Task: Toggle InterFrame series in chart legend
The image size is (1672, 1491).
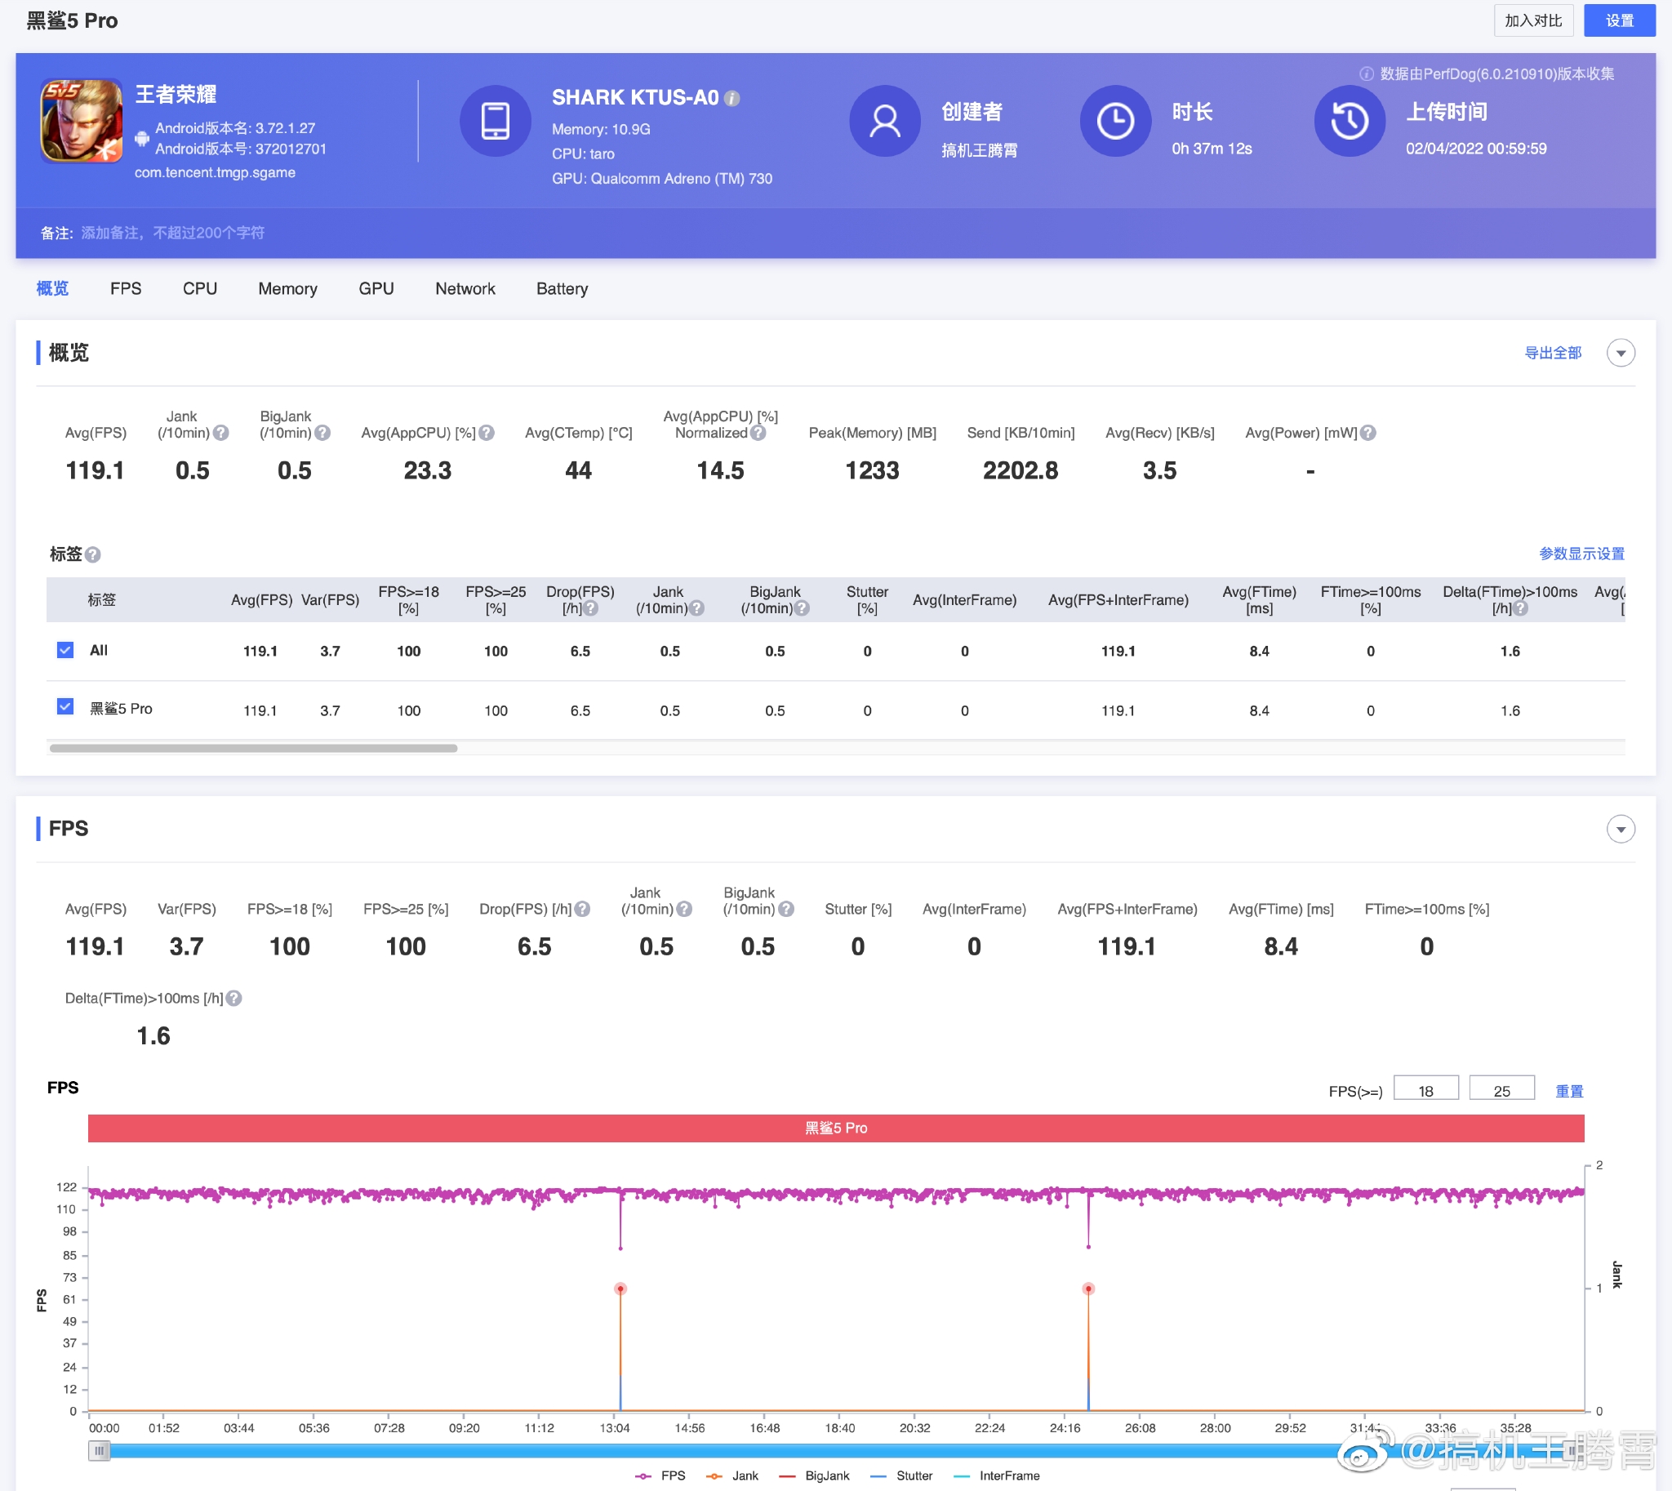Action: (997, 1475)
